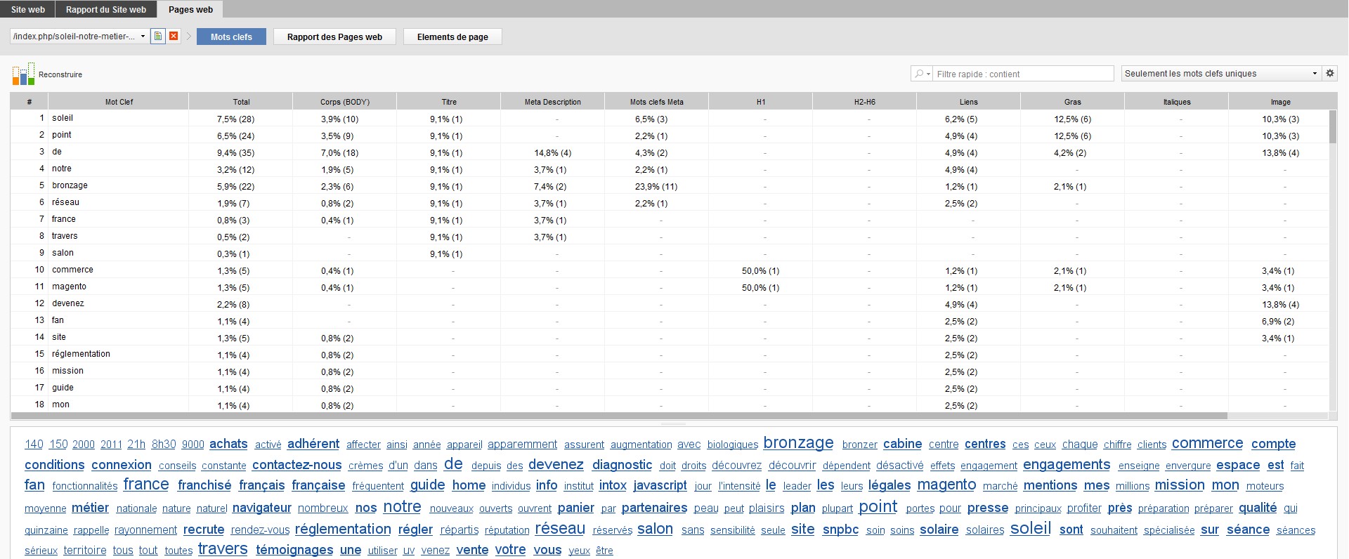Click 'bronzage' in the tag cloud
Viewport: 1349px width, 559px height.
[798, 443]
